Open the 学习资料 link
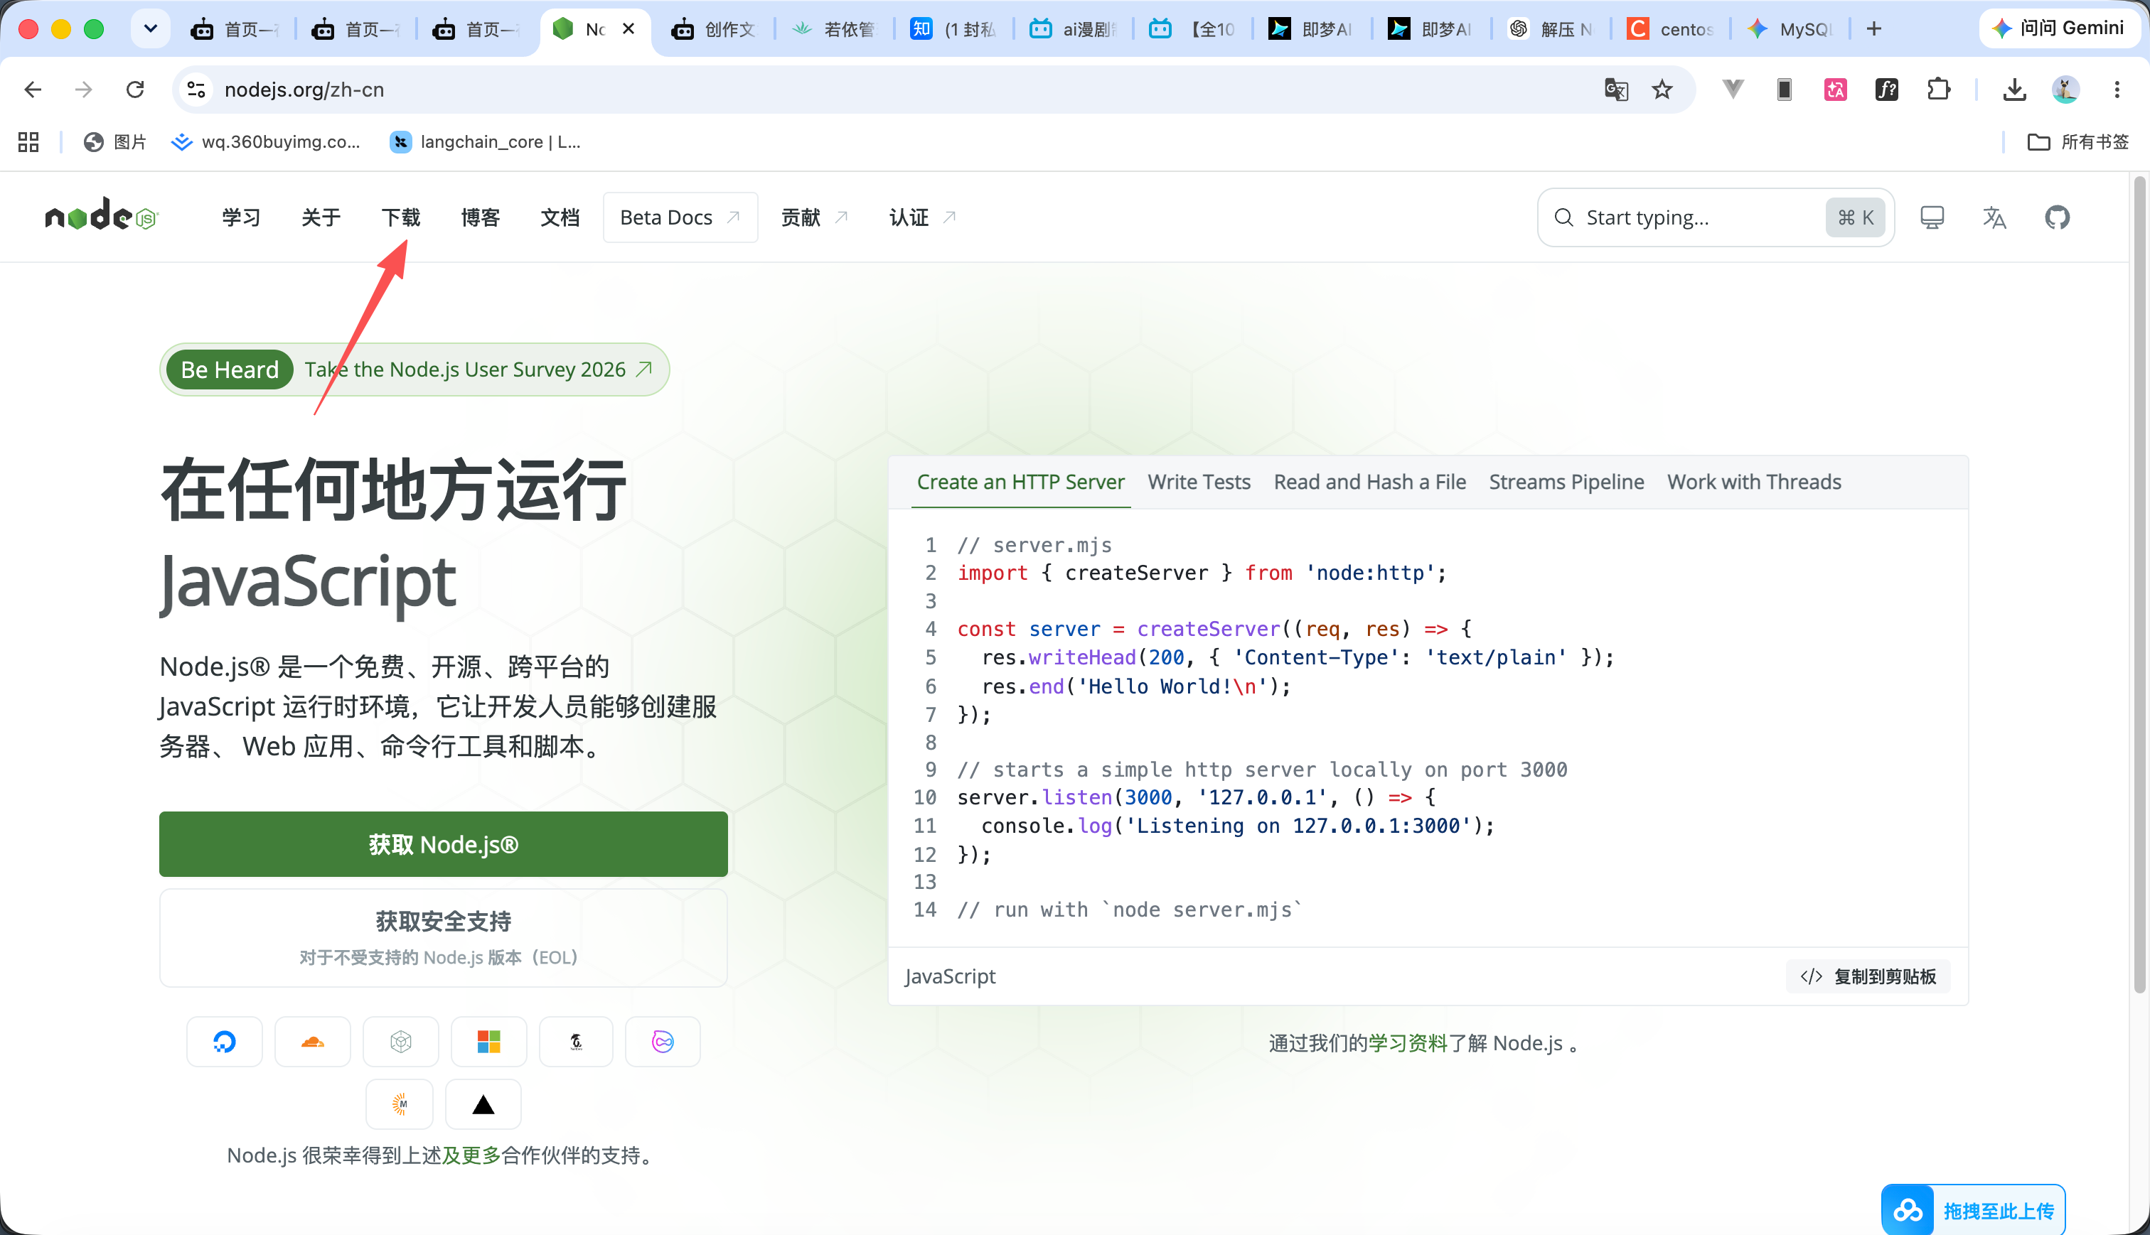The height and width of the screenshot is (1235, 2150). pyautogui.click(x=1408, y=1042)
